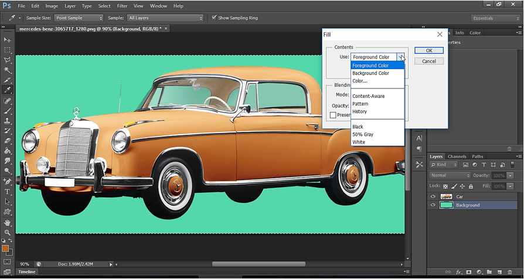524x279 pixels.
Task: Open the Normal blend mode dropdown
Action: click(x=450, y=175)
